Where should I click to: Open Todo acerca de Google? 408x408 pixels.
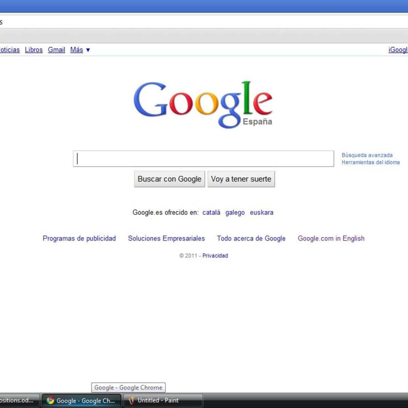pyautogui.click(x=251, y=238)
